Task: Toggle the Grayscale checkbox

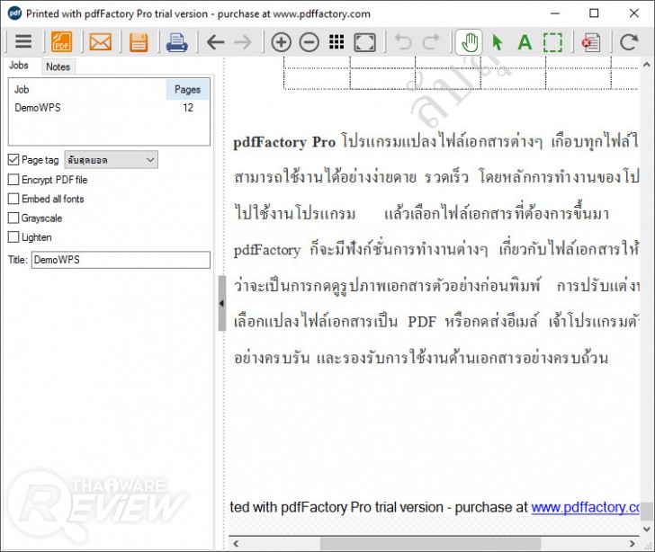Action: coord(13,218)
